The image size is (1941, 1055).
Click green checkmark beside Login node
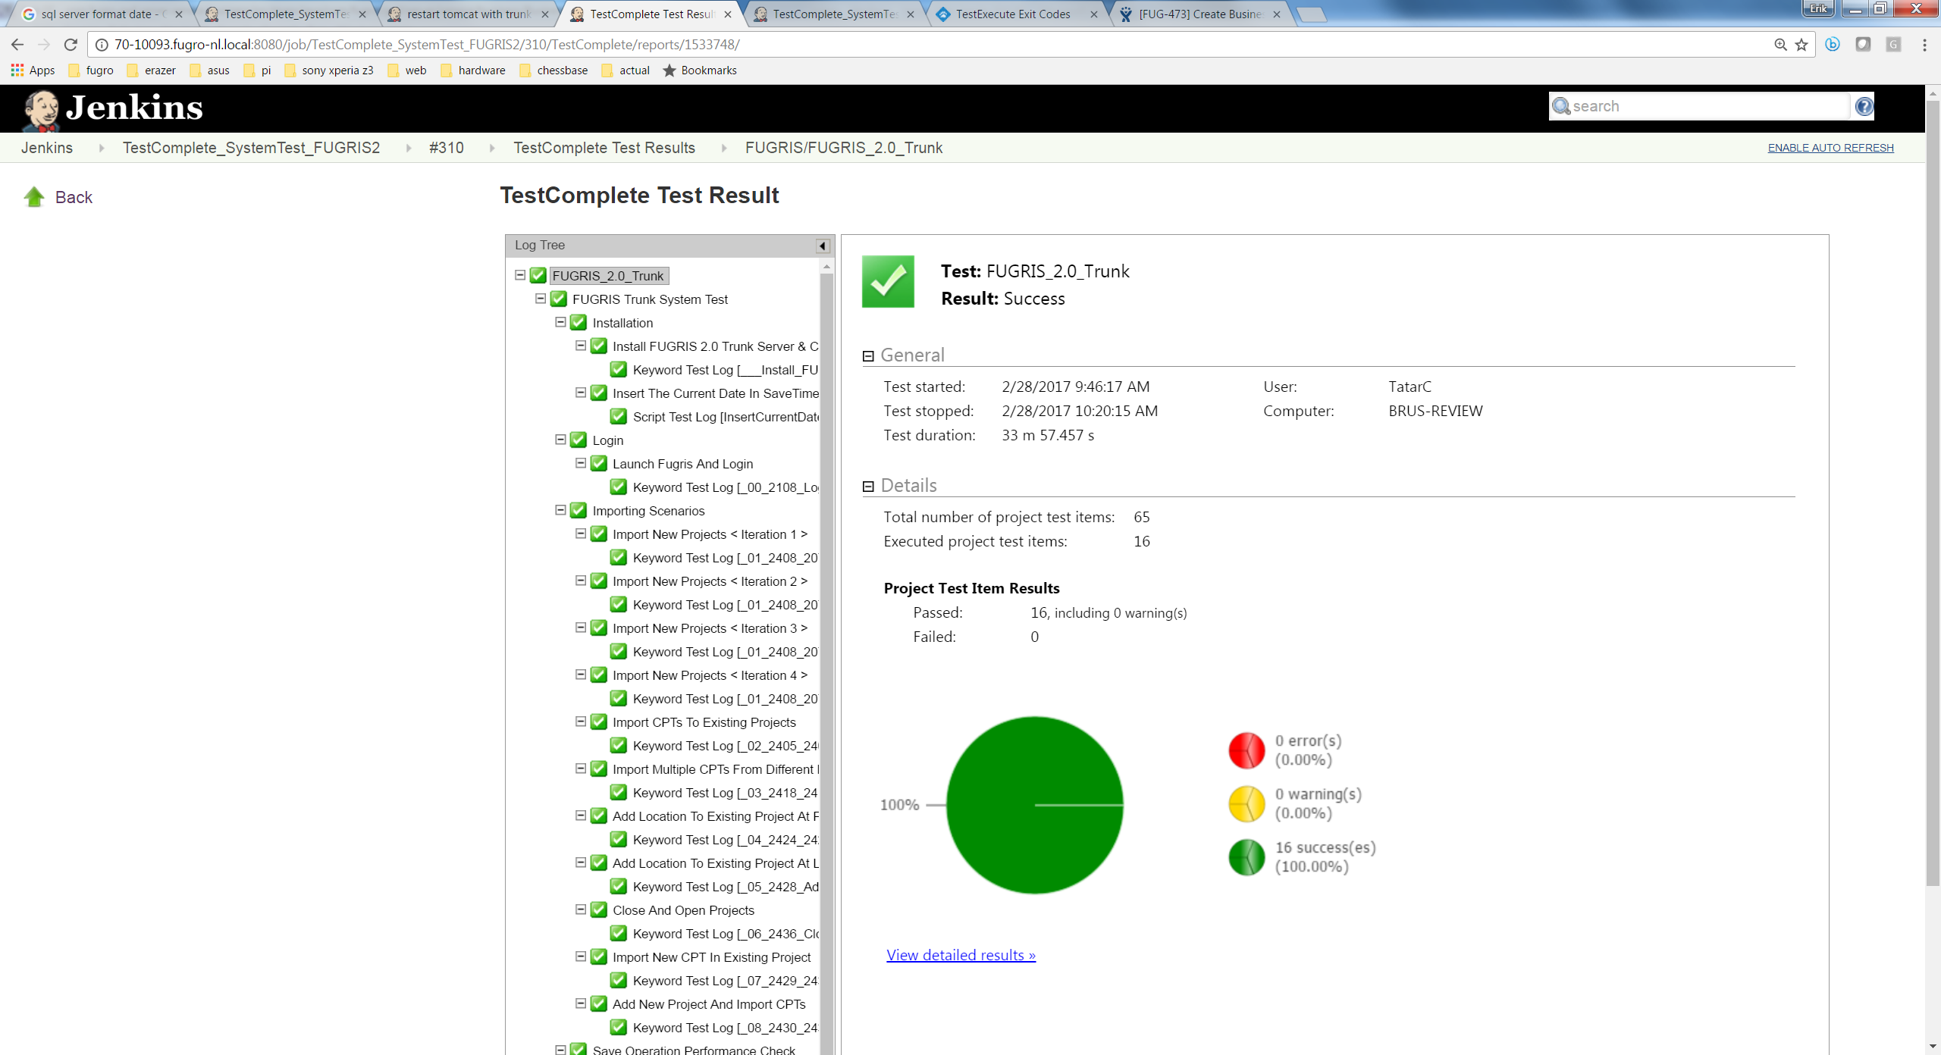point(579,440)
